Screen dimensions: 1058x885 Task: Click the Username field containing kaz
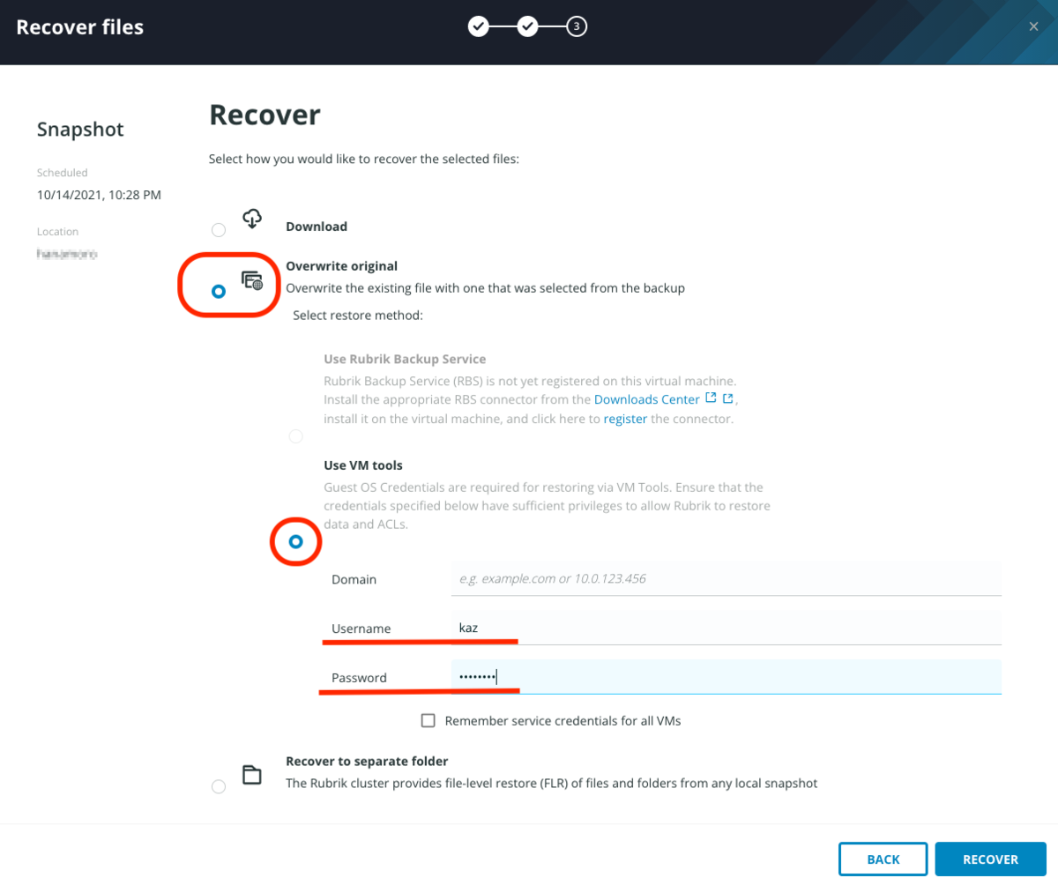point(726,628)
